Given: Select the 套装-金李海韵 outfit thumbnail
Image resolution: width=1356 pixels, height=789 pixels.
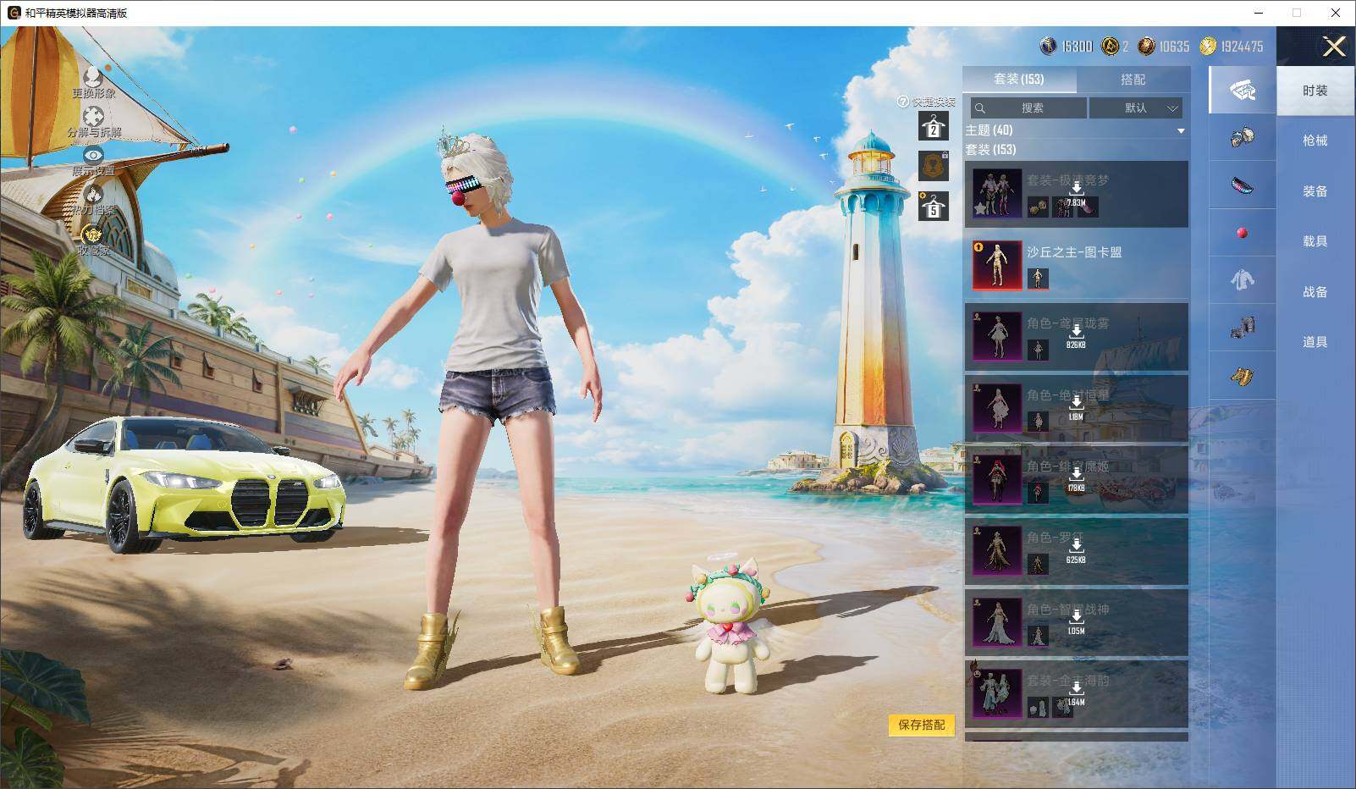Looking at the screenshot, I should [997, 693].
